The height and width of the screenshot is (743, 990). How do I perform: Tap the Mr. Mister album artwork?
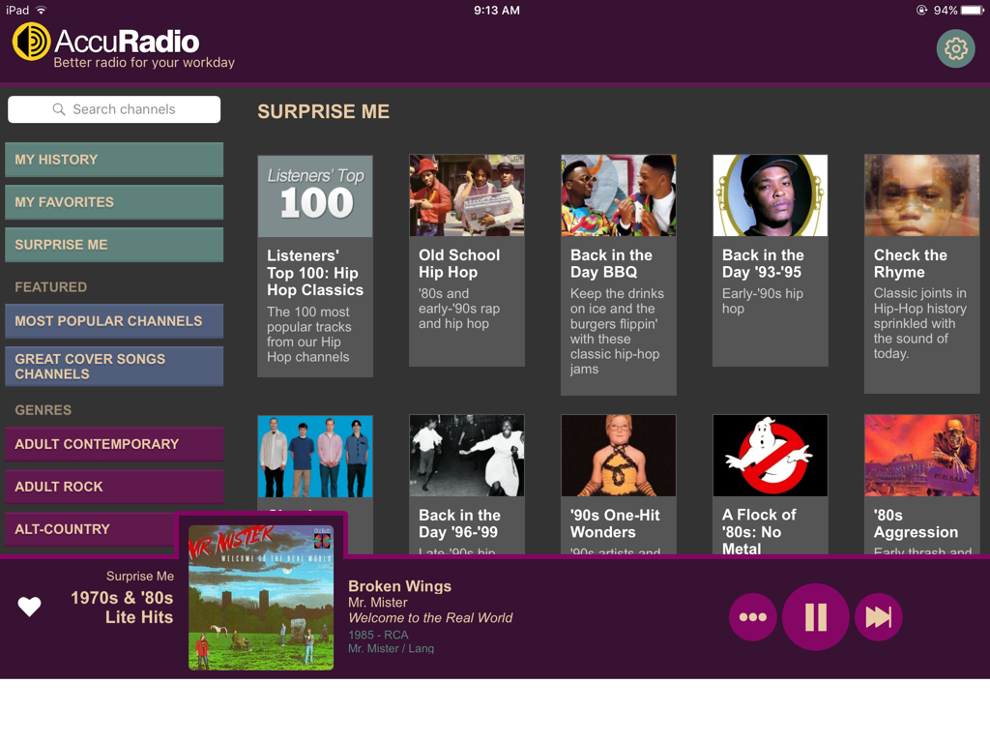point(261,598)
